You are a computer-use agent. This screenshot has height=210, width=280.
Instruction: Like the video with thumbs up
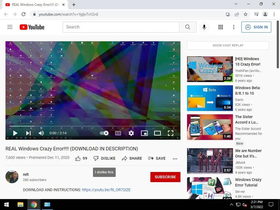pyautogui.click(x=81, y=158)
